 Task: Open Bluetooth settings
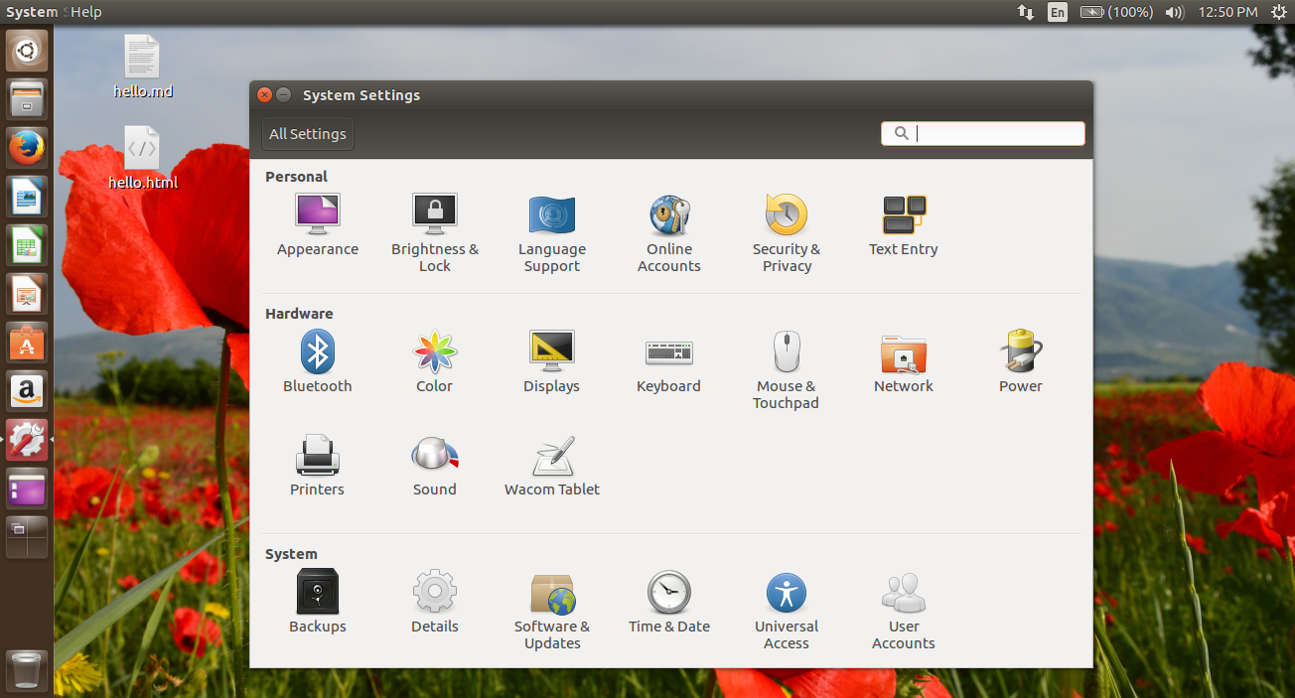(x=318, y=362)
